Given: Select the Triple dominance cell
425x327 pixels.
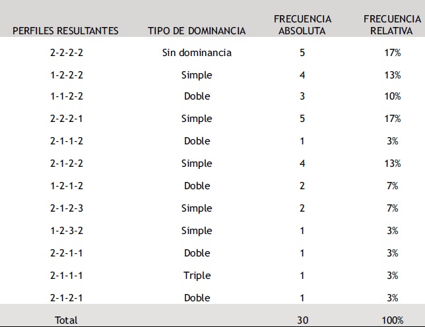Looking at the screenshot, I should [x=197, y=276].
